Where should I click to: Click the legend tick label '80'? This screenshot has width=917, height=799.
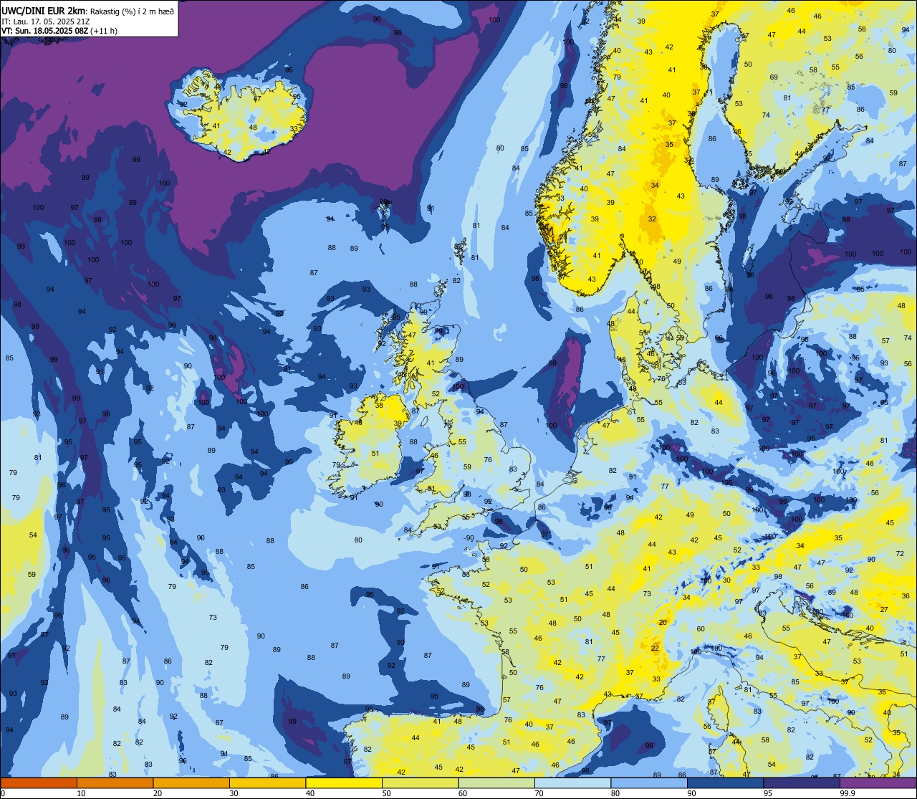[x=615, y=793]
